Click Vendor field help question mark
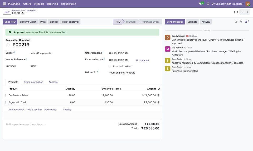 coord(15,52)
